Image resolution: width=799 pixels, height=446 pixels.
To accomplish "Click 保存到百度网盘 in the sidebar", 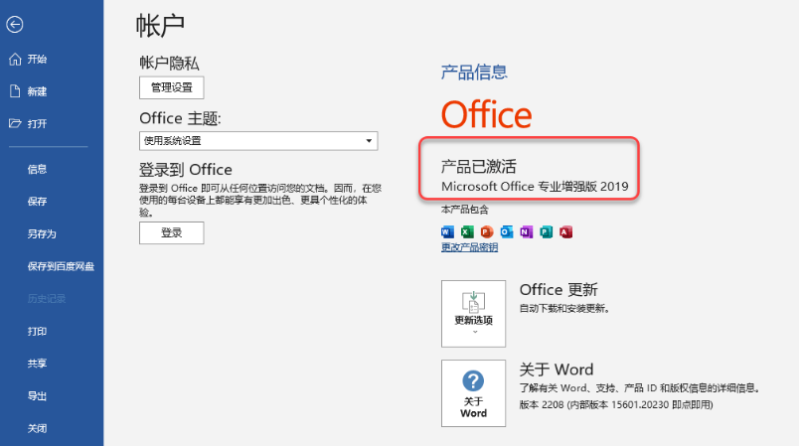I will coord(61,266).
